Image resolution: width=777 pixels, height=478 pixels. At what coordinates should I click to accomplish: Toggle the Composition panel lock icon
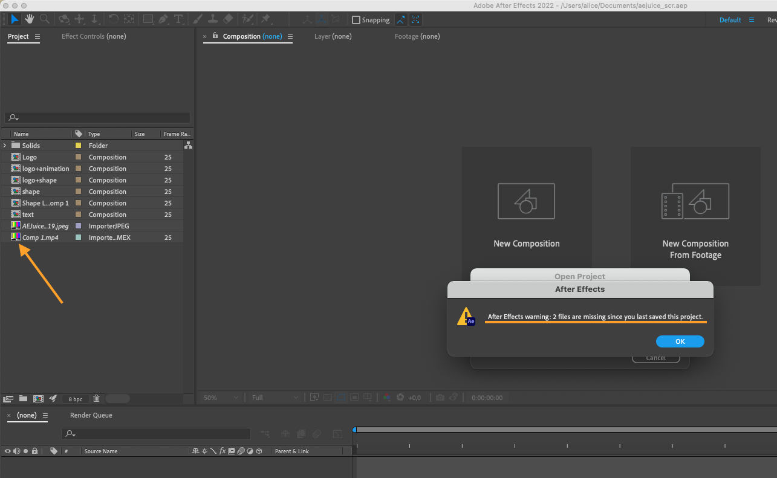click(215, 36)
